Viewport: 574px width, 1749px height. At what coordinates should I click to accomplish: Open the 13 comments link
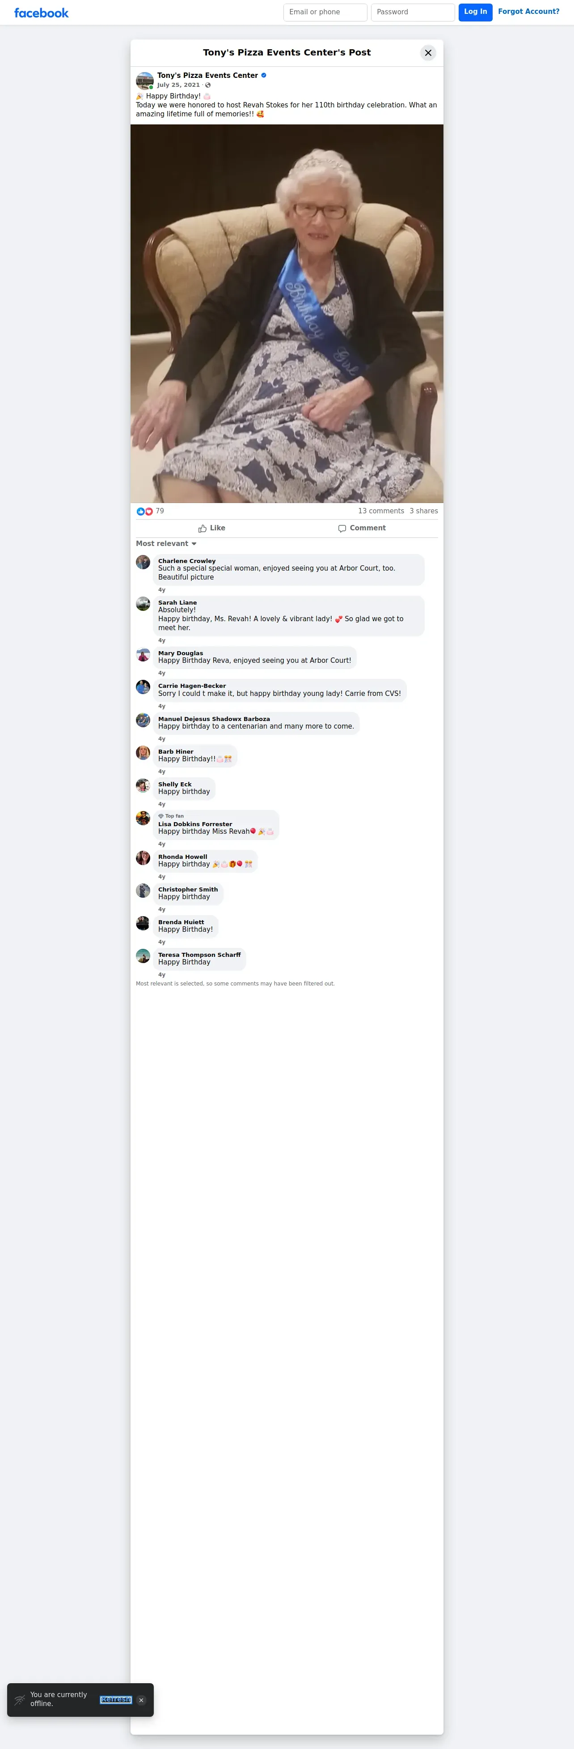(381, 511)
